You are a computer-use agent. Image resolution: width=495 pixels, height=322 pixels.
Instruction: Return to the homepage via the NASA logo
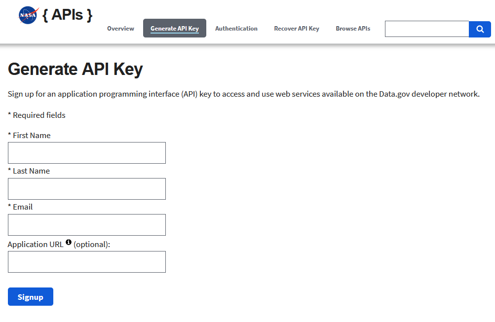coord(28,14)
